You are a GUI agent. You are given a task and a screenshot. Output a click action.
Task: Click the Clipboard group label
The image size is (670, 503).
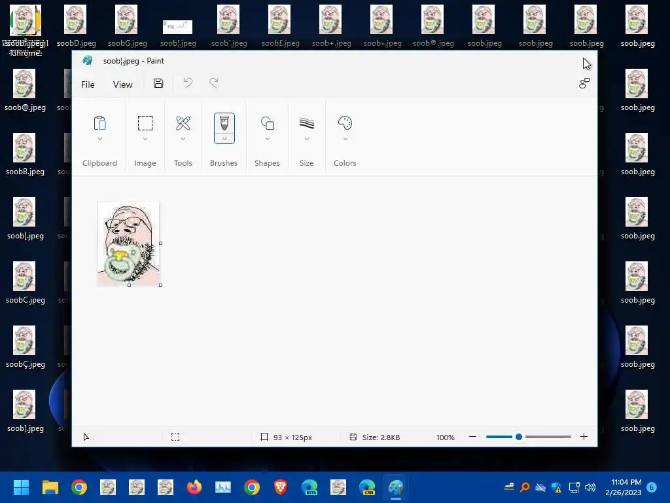[x=99, y=163]
